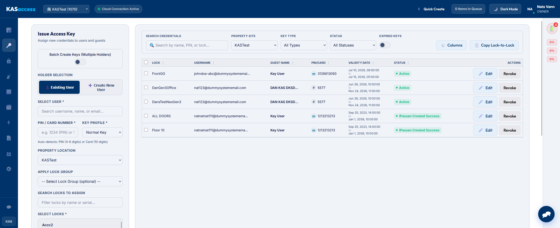560x228 pixels.
Task: Switch to Create New User tab
Action: click(x=101, y=87)
